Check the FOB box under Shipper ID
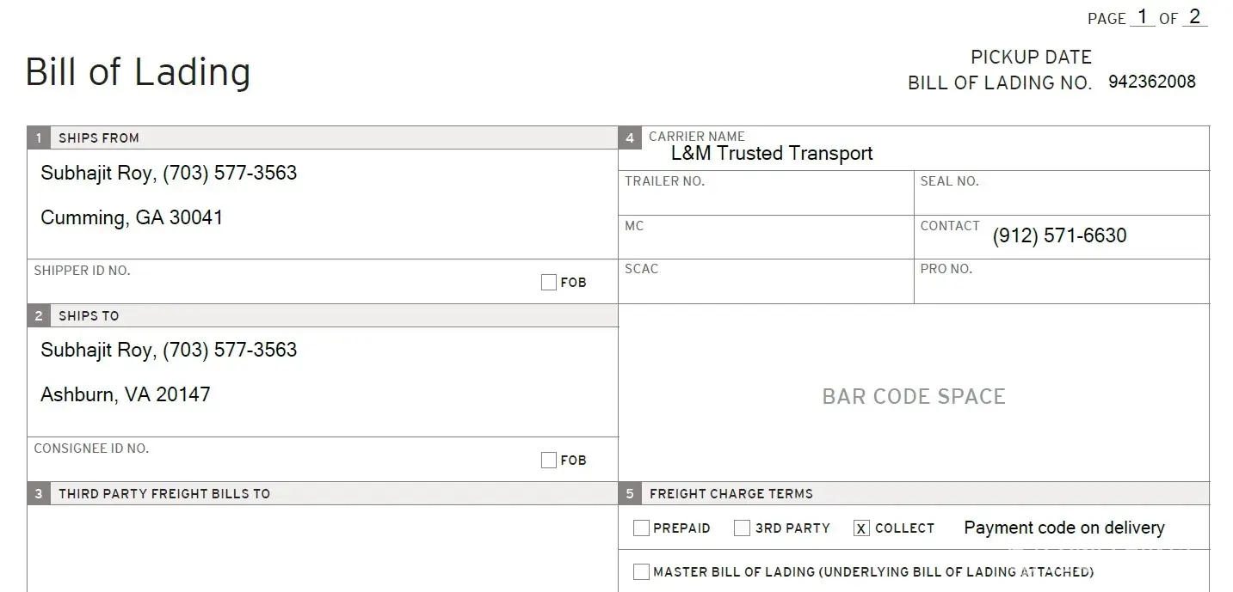 point(549,283)
